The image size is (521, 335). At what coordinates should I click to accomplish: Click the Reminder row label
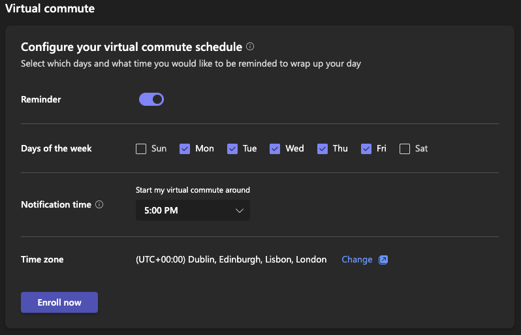coord(41,99)
